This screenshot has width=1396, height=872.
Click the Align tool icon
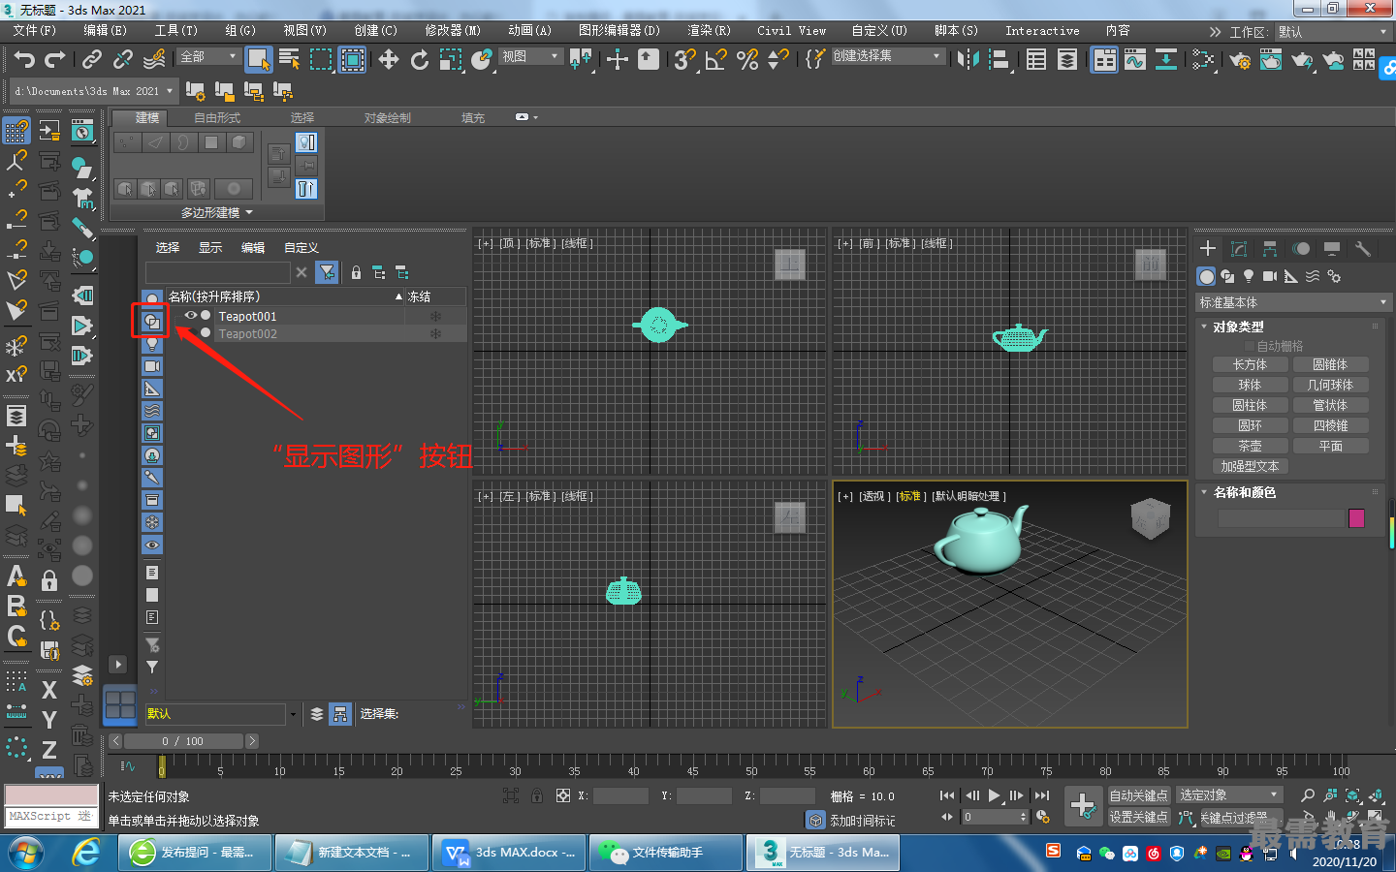click(999, 59)
